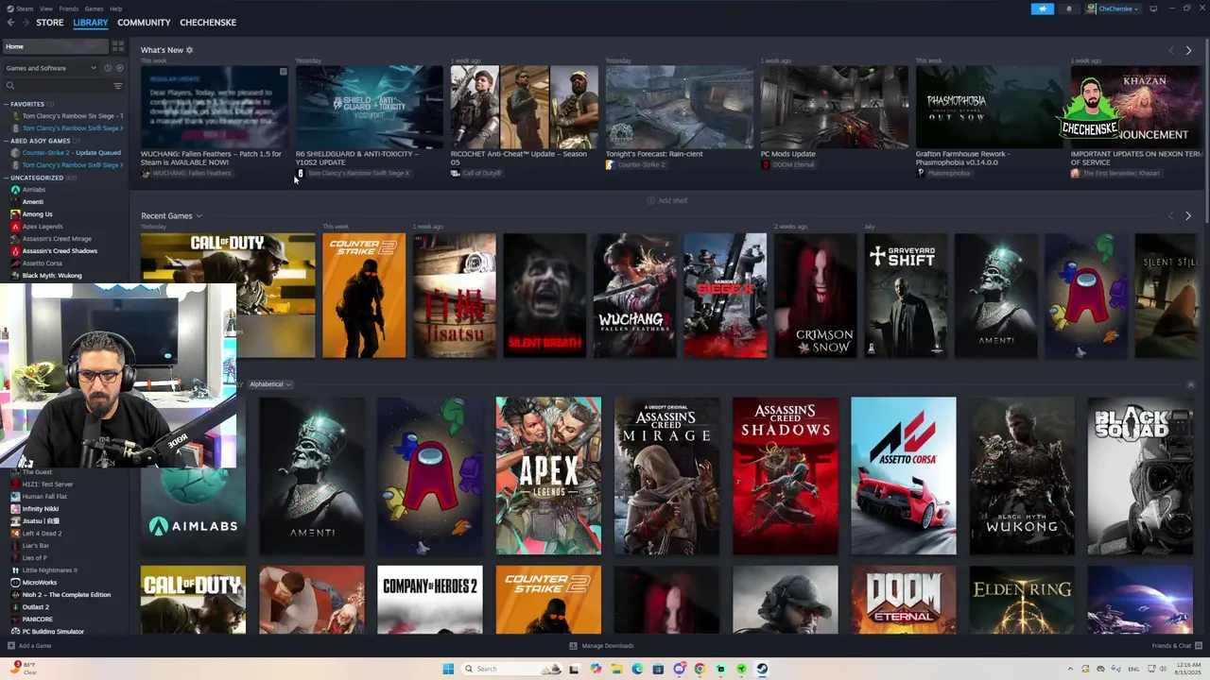The image size is (1210, 680).
Task: Open Doom Eternal cover in grid
Action: click(x=904, y=600)
